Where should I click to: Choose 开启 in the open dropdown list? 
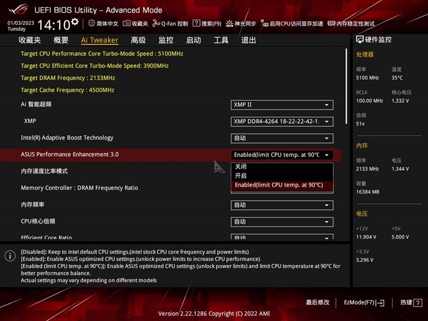282,175
